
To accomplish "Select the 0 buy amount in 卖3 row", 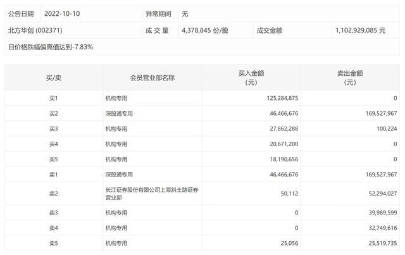I will pyautogui.click(x=296, y=213).
